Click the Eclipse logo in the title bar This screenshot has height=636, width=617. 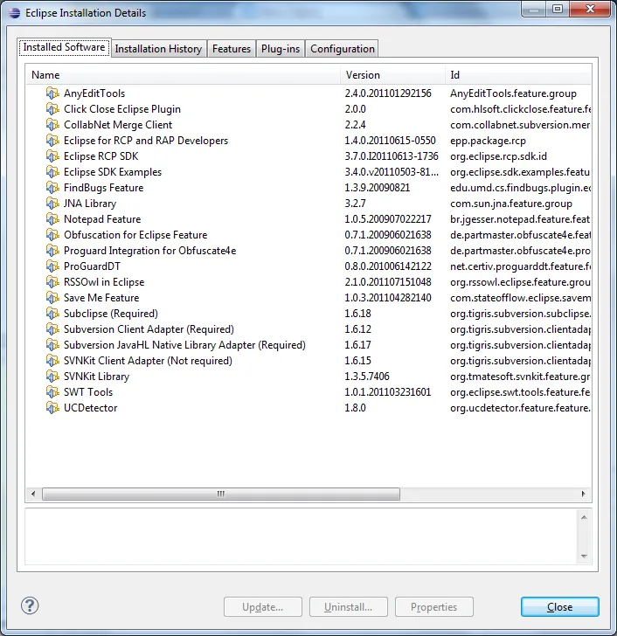pyautogui.click(x=14, y=13)
